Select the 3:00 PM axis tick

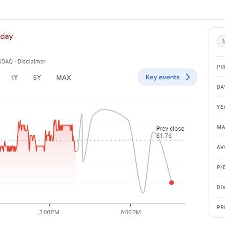(49, 212)
